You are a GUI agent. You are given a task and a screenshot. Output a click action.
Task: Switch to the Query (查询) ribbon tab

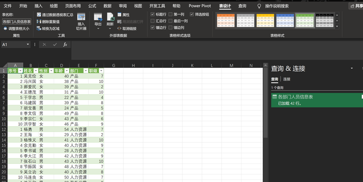coord(242,6)
